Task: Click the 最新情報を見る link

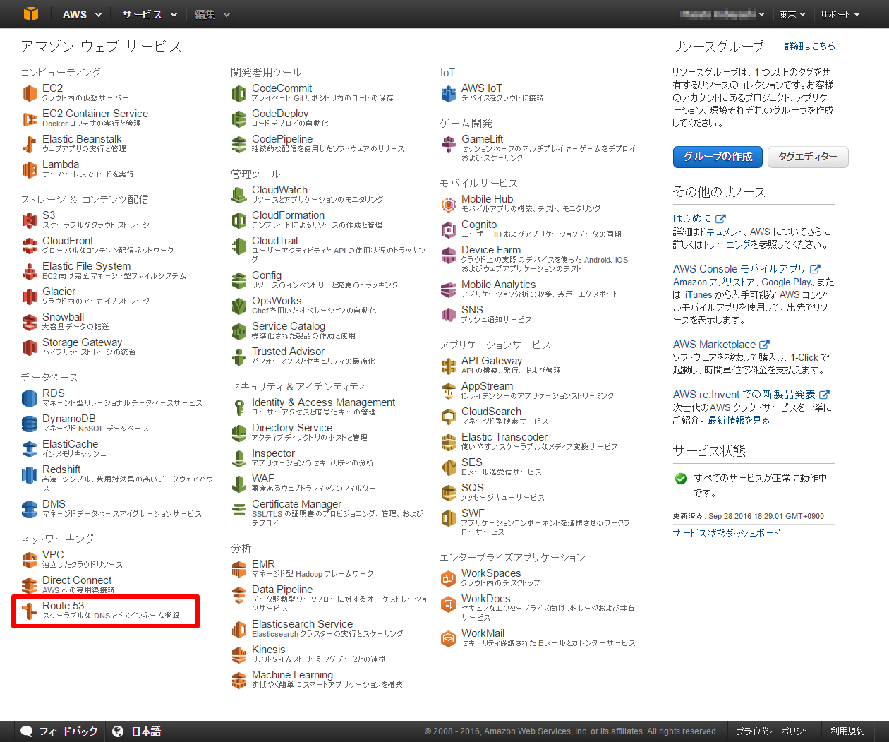Action: tap(739, 420)
